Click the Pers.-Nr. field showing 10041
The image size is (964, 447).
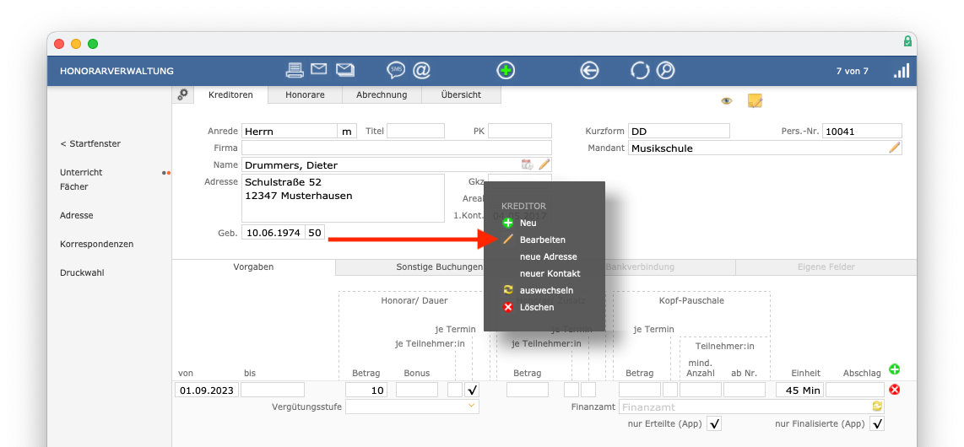click(862, 131)
